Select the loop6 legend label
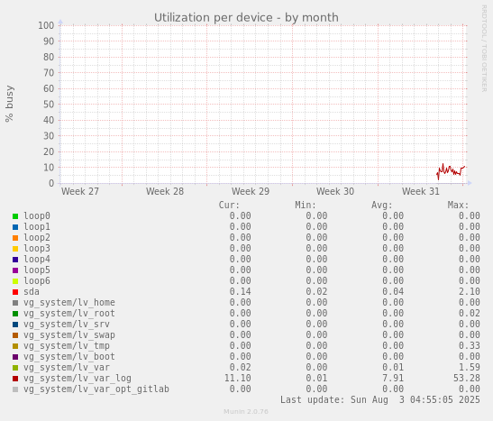The image size is (493, 421). coord(37,280)
